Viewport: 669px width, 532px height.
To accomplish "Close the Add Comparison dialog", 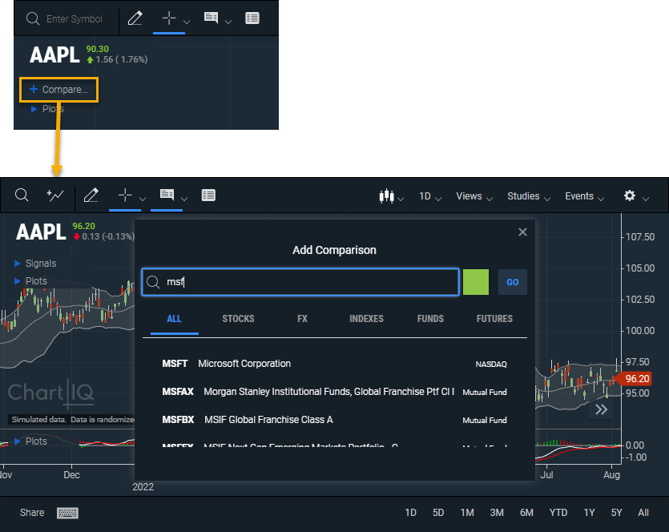I will point(522,232).
